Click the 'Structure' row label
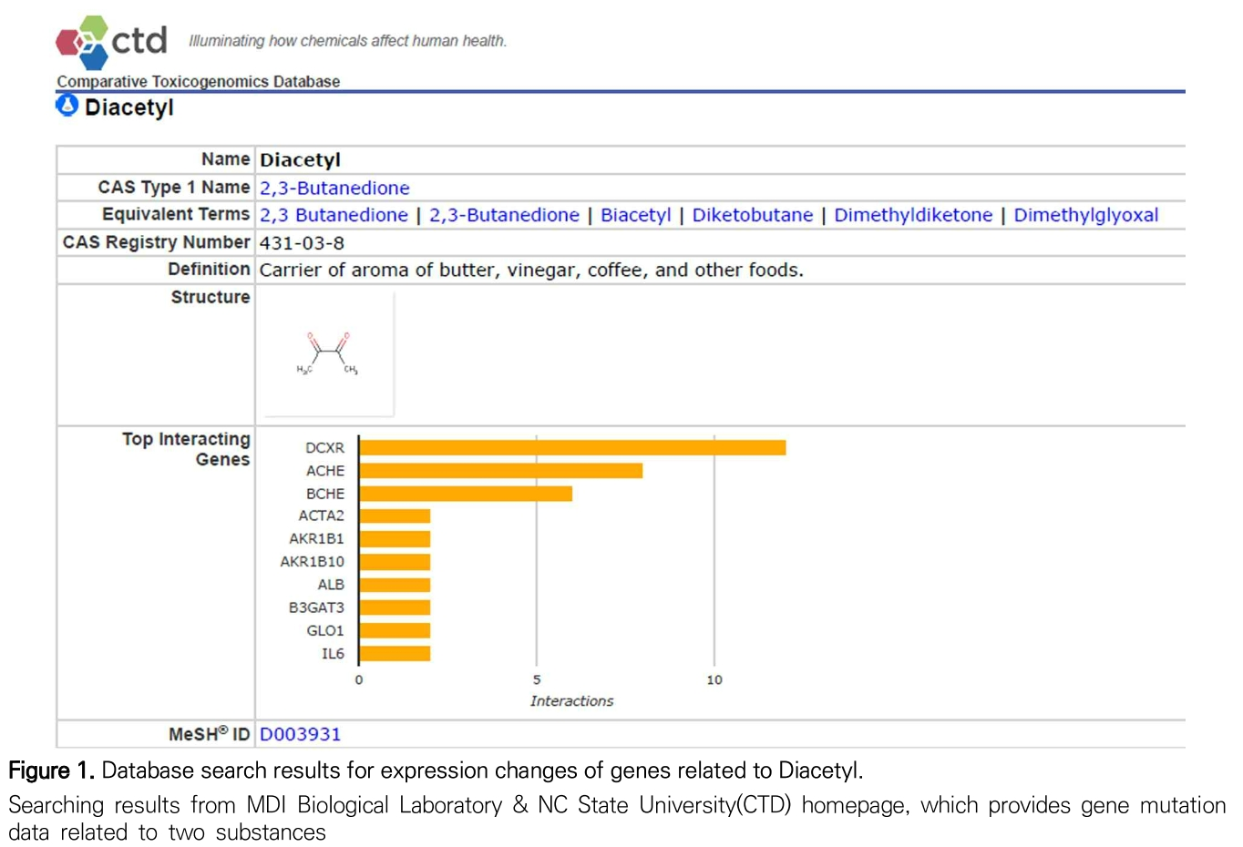Screen dimensions: 1243x847 point(211,297)
